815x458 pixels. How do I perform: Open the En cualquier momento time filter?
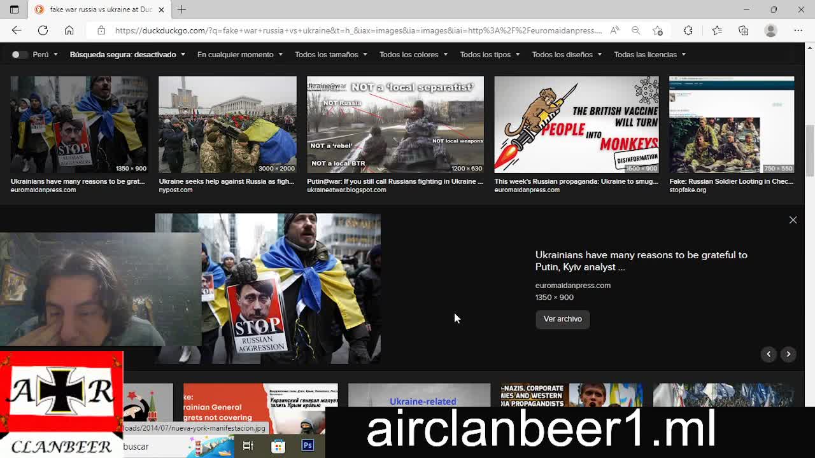click(240, 55)
